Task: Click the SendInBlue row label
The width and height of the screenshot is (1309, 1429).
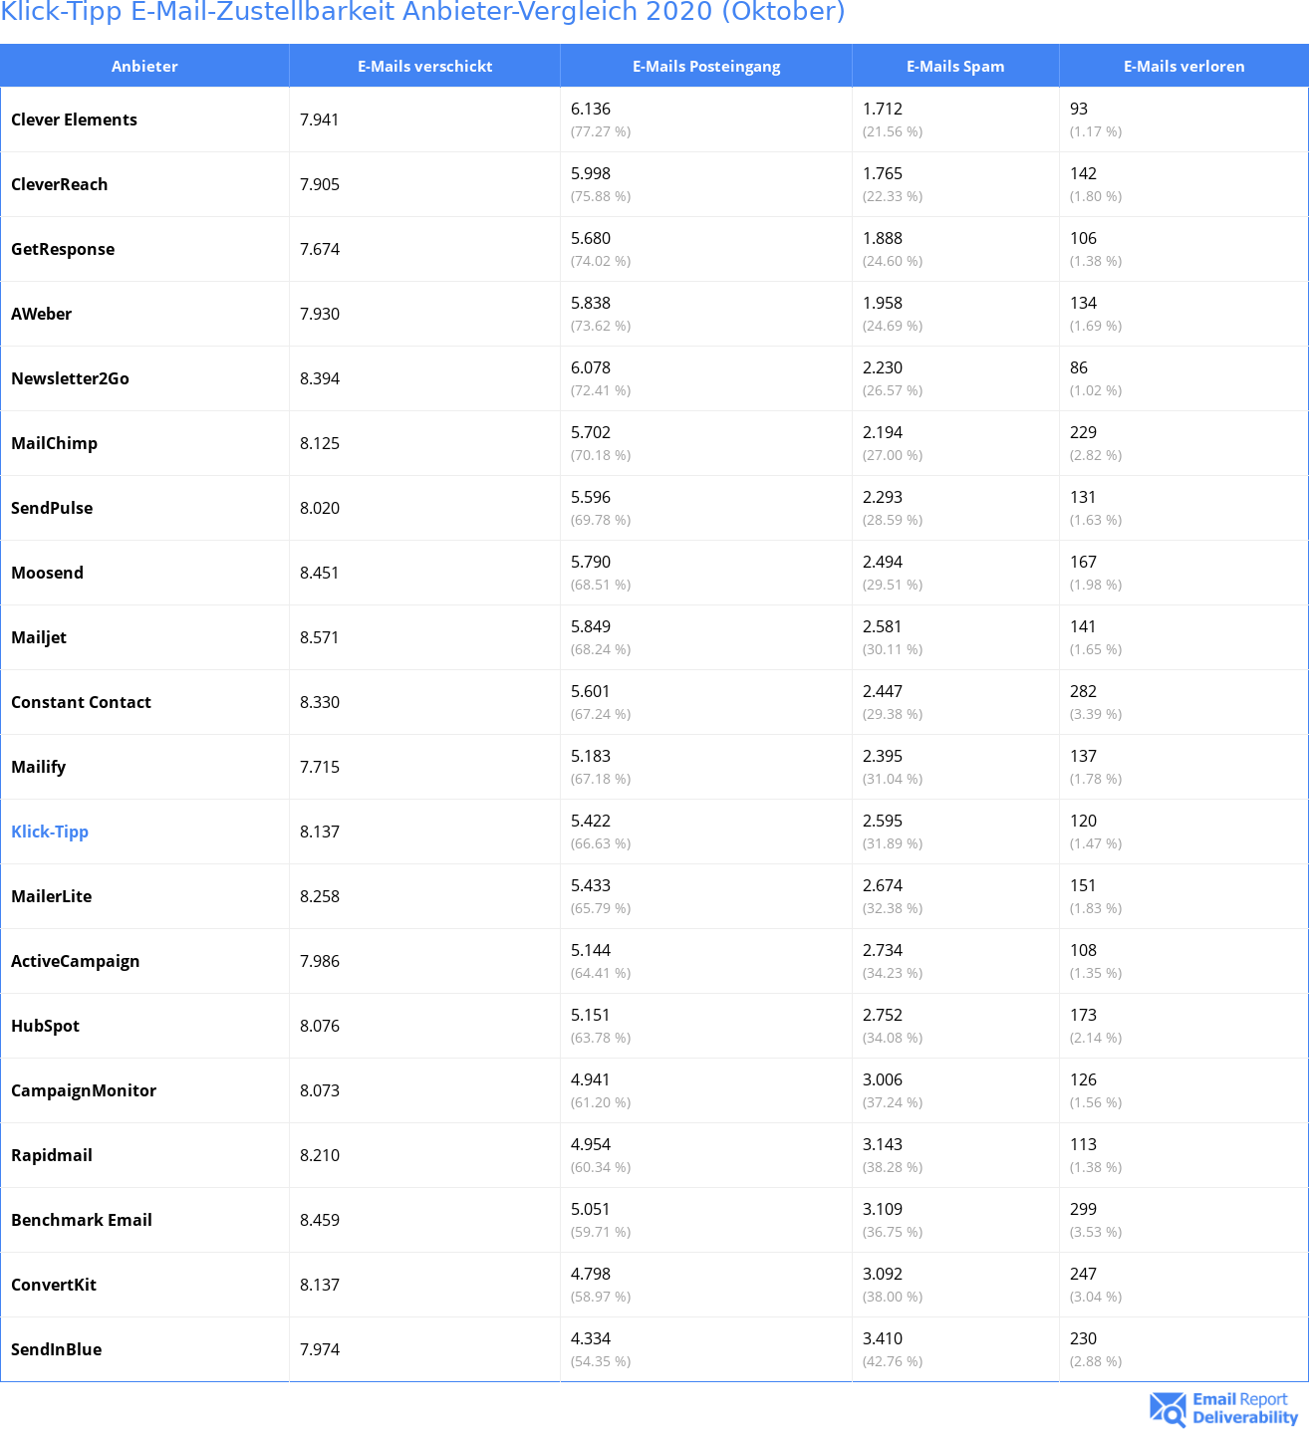Action: click(56, 1349)
